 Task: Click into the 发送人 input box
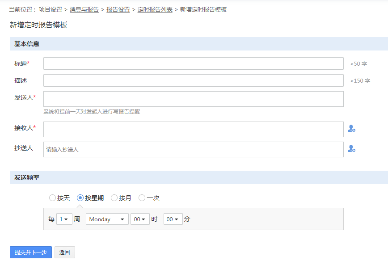tap(194, 99)
